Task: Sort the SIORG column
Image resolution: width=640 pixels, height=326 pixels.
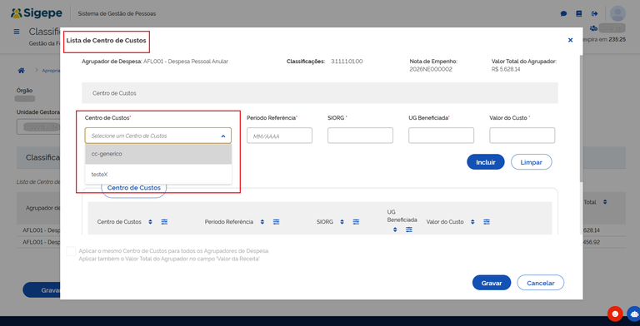Action: pos(342,222)
